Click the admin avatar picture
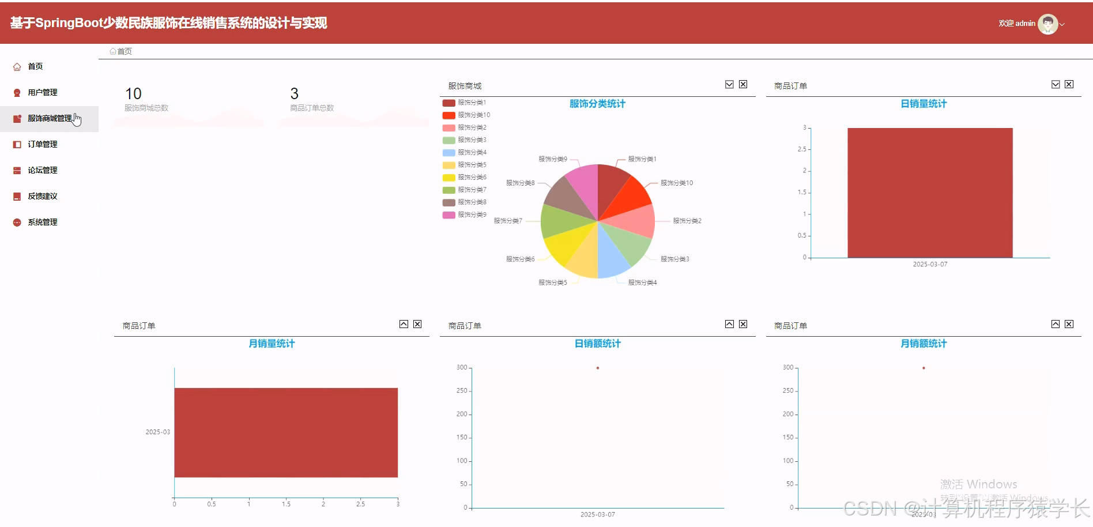Screen dimensions: 1093x527 1047,24
